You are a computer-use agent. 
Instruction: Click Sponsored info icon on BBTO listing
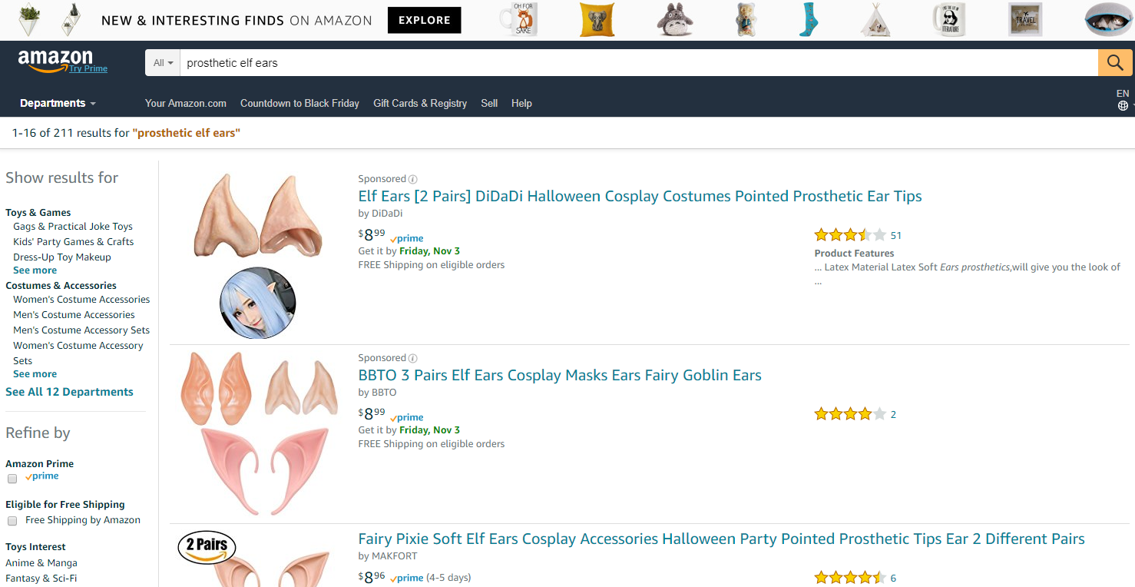(x=413, y=358)
